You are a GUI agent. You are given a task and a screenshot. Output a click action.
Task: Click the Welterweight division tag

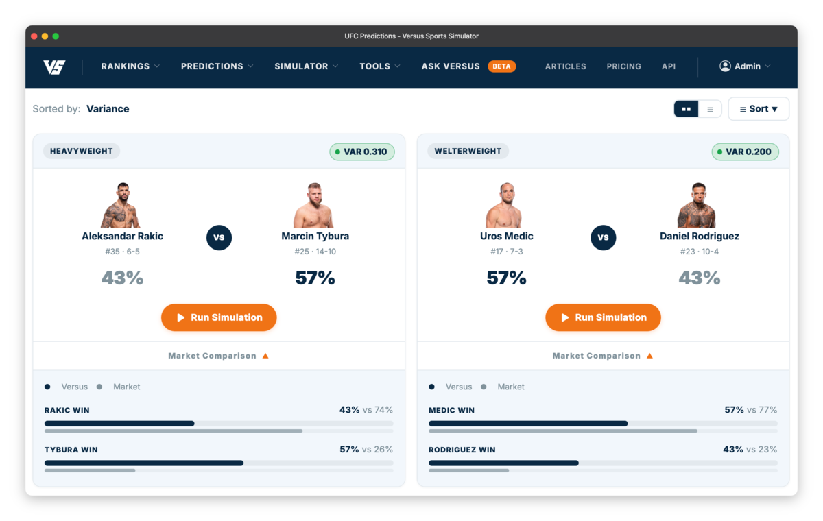tap(468, 151)
